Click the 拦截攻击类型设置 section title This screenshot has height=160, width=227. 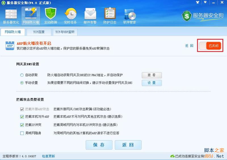point(30,99)
